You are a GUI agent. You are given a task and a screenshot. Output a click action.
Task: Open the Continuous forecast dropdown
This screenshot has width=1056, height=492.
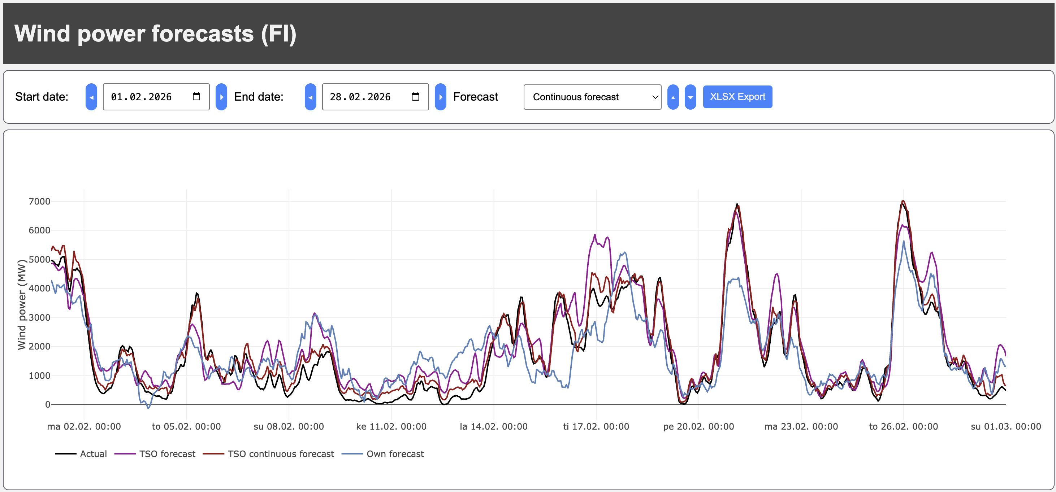point(592,97)
